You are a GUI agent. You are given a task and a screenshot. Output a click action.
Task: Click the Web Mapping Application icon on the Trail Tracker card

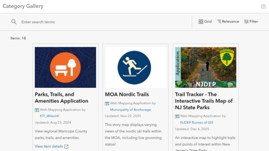[177, 116]
